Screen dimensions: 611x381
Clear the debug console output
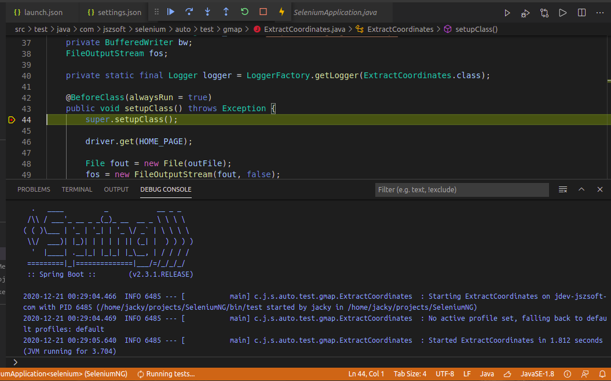coord(563,189)
